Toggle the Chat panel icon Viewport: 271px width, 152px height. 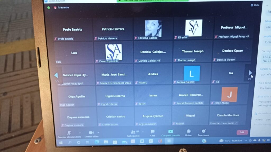click(x=152, y=132)
